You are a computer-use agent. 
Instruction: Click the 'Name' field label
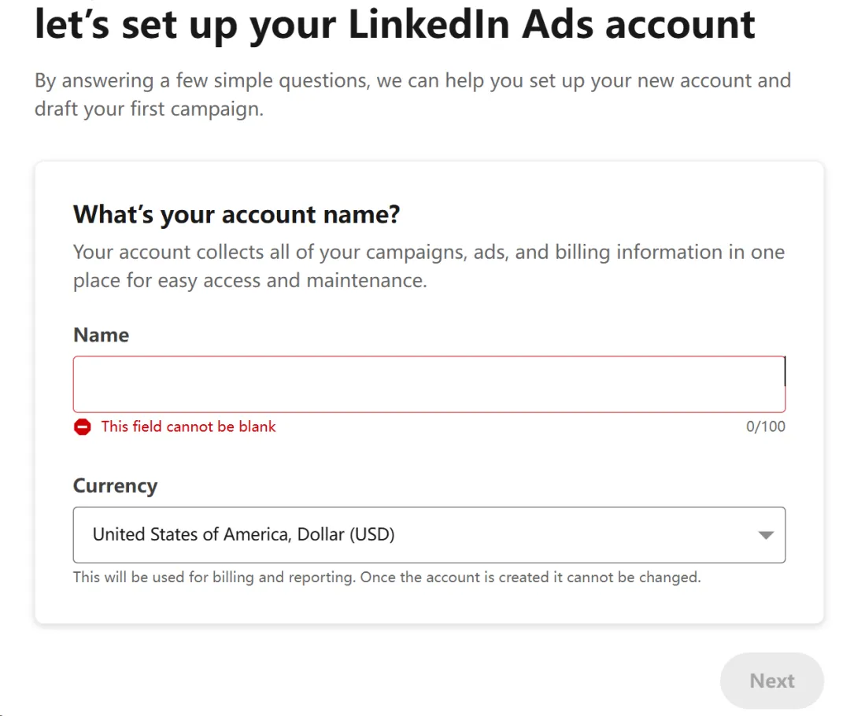tap(101, 335)
